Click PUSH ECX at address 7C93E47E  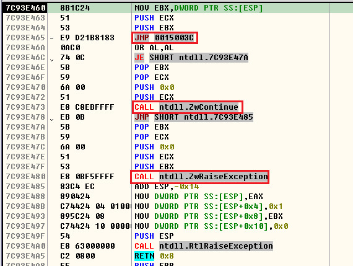pyautogui.click(x=154, y=157)
